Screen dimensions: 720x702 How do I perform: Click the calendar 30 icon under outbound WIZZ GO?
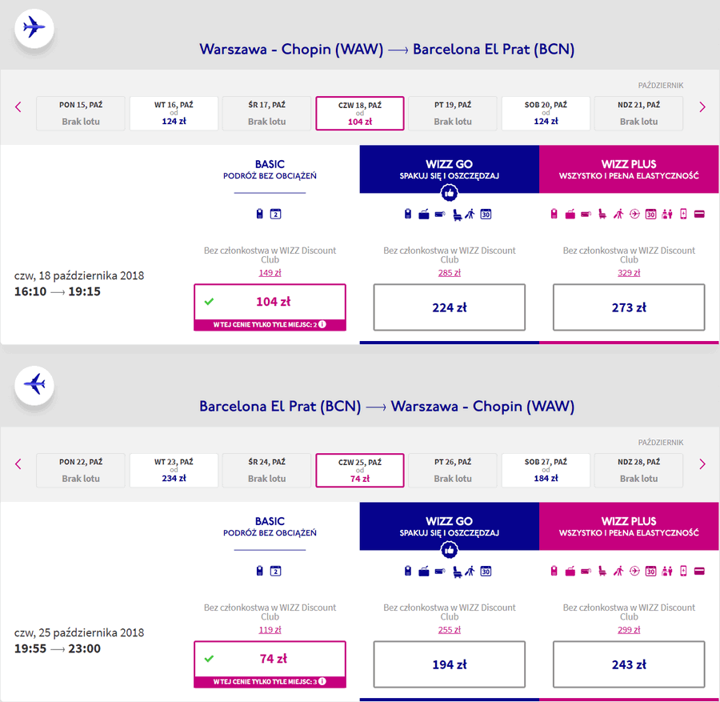coord(486,214)
